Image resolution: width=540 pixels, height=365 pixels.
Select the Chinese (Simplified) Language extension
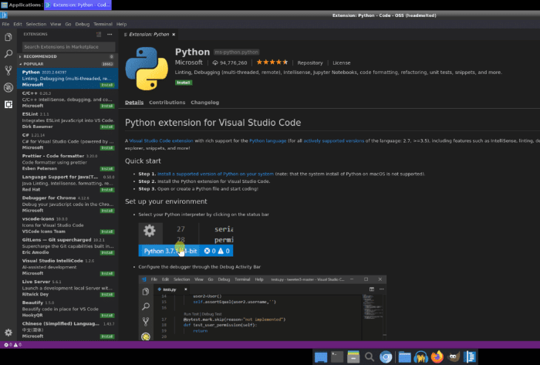point(68,330)
